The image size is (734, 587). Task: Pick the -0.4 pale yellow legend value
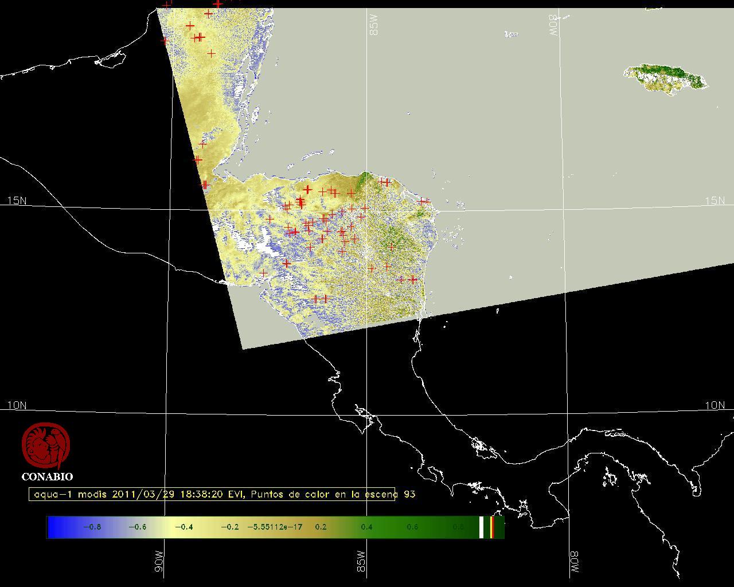[183, 527]
